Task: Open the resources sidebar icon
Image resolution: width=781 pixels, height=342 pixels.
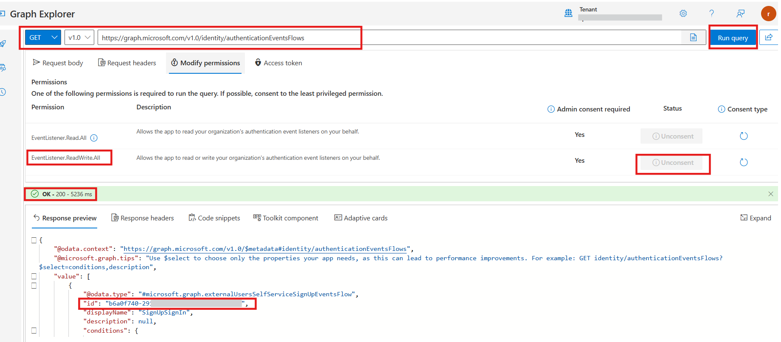Action: coord(3,67)
